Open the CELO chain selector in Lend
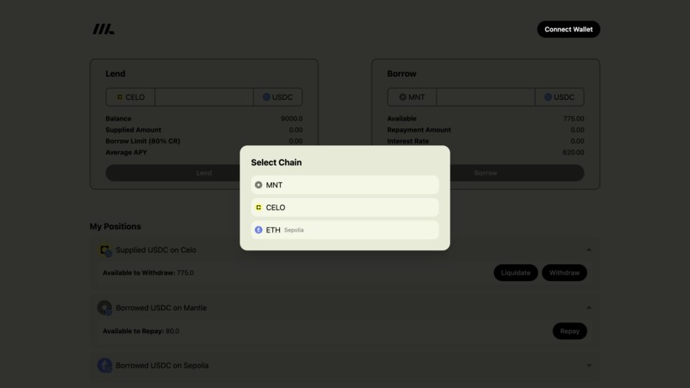Image resolution: width=690 pixels, height=388 pixels. pyautogui.click(x=130, y=97)
